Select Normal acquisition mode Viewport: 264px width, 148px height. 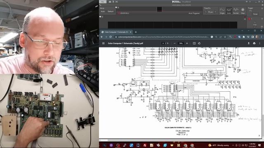pos(236,11)
